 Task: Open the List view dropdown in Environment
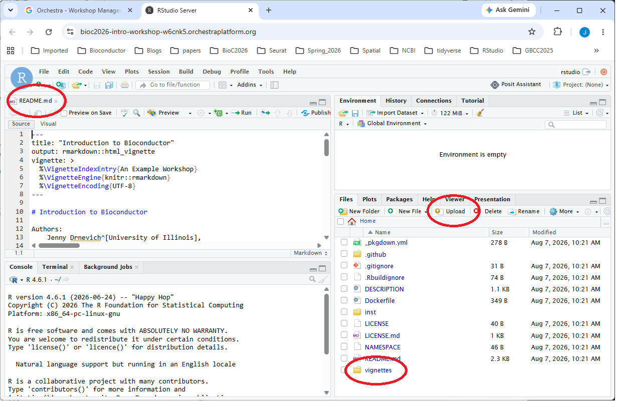pos(576,113)
